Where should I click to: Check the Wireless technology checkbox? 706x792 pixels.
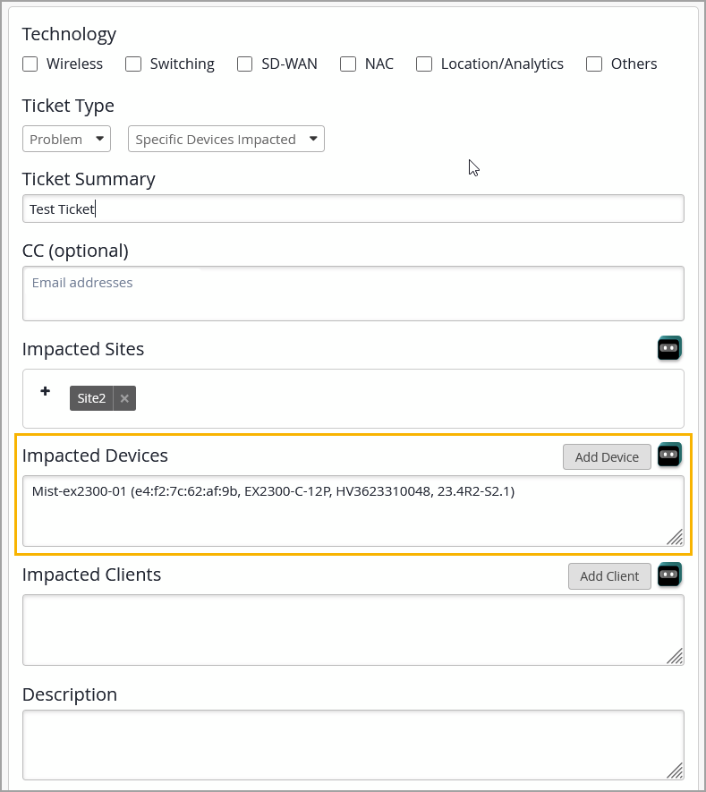[x=30, y=64]
